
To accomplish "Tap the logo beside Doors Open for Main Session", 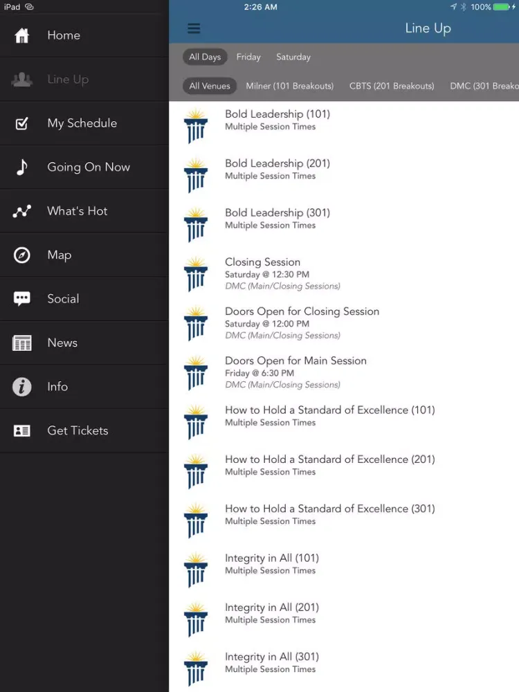I will (x=196, y=374).
